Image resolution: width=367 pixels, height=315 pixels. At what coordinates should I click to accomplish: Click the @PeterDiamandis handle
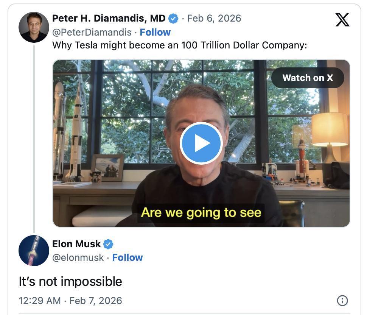[92, 32]
